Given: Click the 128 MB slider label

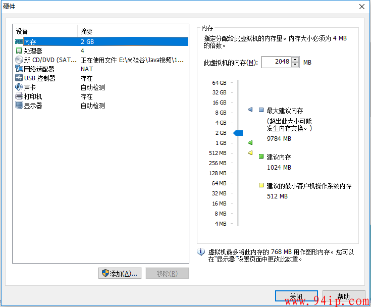Looking at the screenshot, I should 218,173.
